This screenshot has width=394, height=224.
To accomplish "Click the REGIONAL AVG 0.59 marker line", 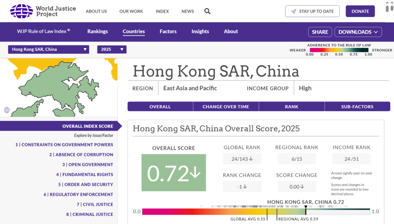I will point(277,214).
